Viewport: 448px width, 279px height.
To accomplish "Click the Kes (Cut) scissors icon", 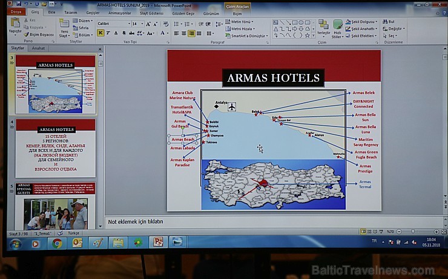I will 26,20.
